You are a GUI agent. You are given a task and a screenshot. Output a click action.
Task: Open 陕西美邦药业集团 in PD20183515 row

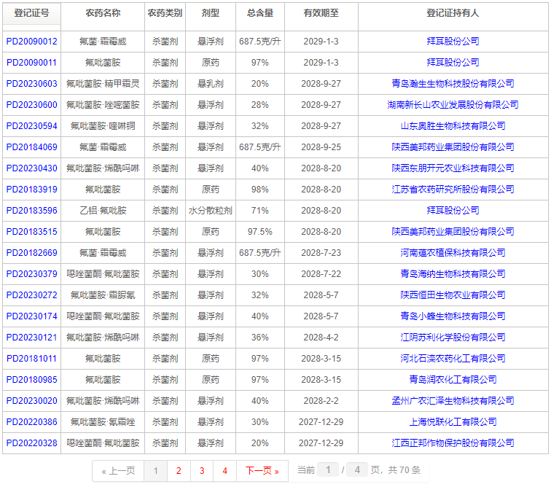(453, 232)
